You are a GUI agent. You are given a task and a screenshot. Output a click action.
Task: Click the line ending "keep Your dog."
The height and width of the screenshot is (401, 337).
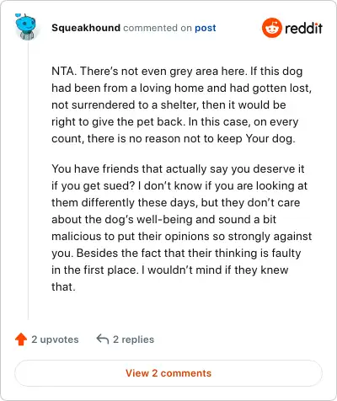tap(174, 139)
